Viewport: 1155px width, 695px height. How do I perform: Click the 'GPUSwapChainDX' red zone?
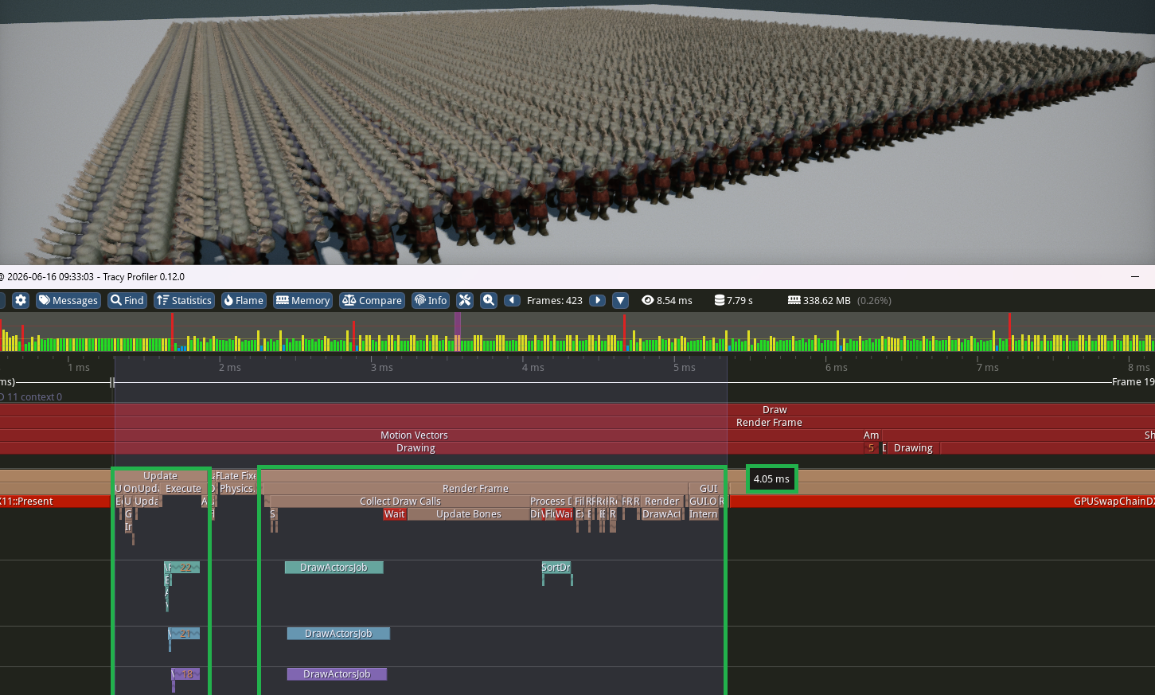pyautogui.click(x=942, y=502)
